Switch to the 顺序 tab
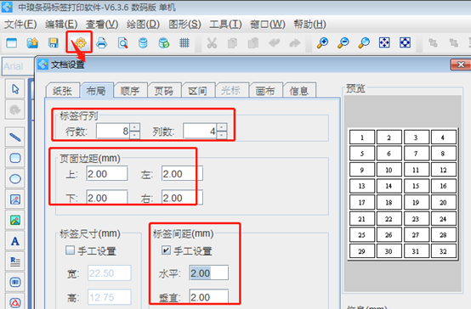 click(x=131, y=90)
